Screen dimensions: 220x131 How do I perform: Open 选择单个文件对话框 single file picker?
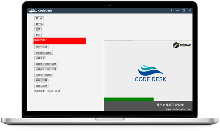click(46, 64)
